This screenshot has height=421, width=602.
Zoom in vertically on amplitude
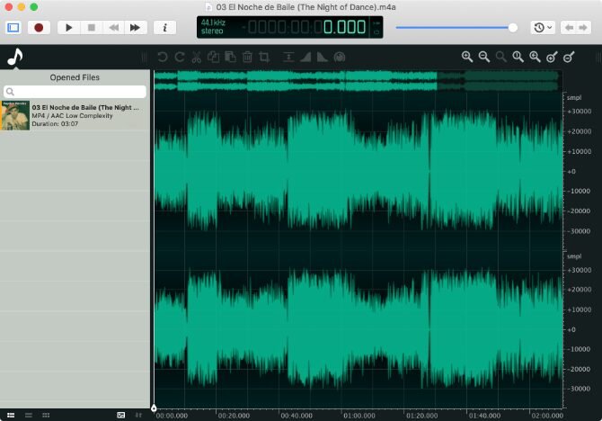pyautogui.click(x=552, y=57)
